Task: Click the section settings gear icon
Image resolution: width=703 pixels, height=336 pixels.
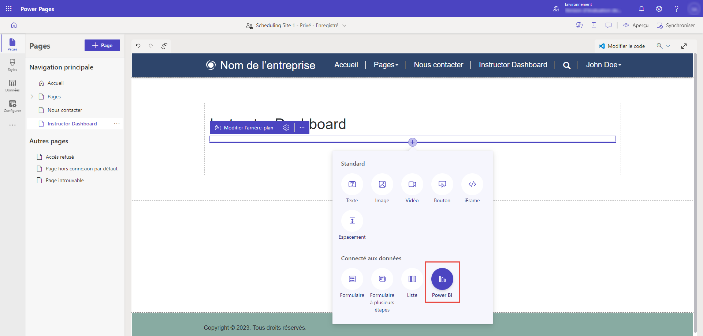Action: click(286, 128)
